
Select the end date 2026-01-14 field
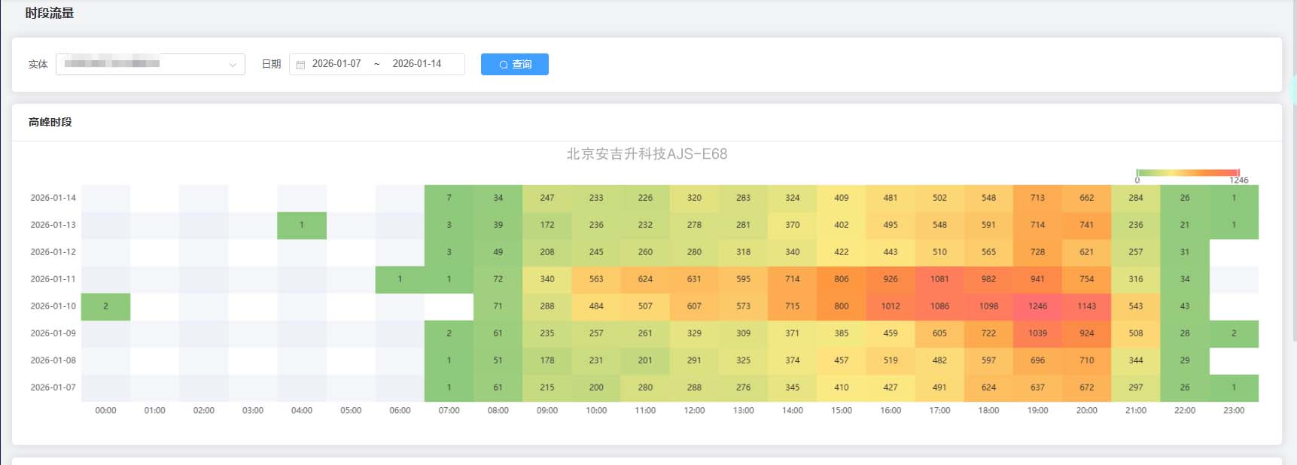[416, 64]
